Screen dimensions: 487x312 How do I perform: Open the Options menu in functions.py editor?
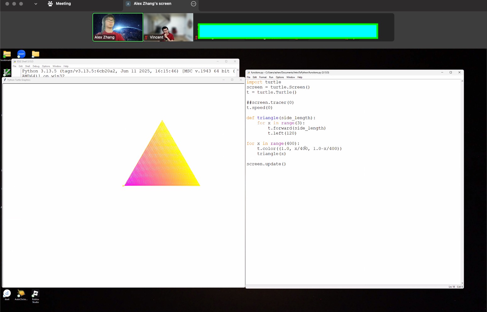pyautogui.click(x=280, y=77)
